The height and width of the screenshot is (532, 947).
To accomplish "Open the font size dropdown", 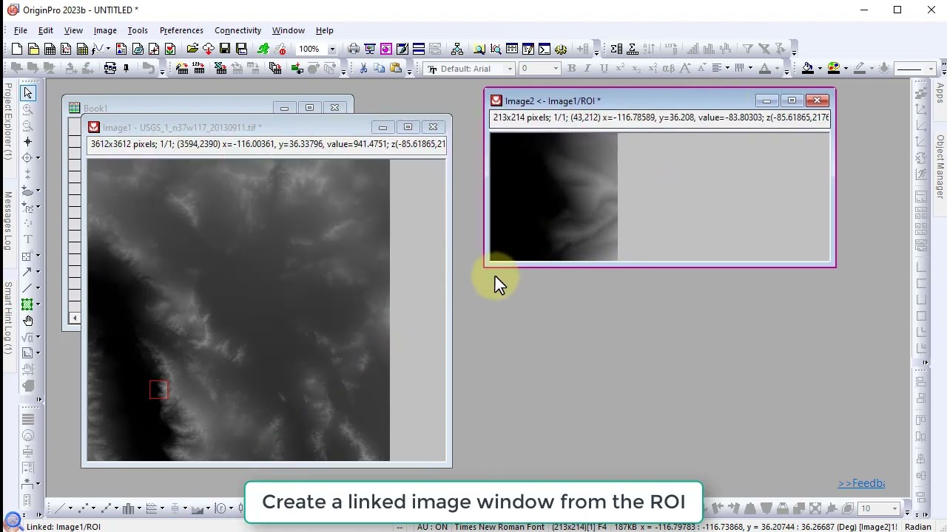I will tap(556, 69).
